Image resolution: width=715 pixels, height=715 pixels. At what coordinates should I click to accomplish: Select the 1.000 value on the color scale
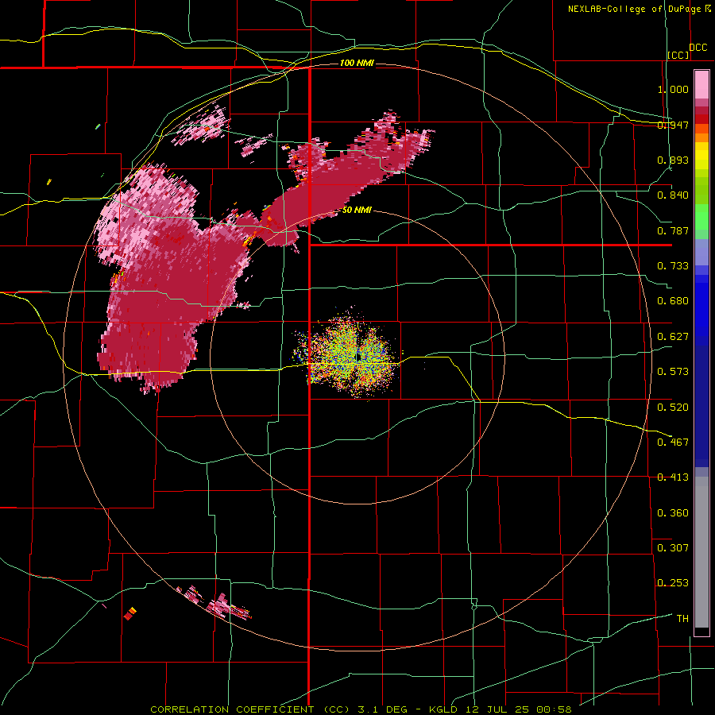(673, 89)
